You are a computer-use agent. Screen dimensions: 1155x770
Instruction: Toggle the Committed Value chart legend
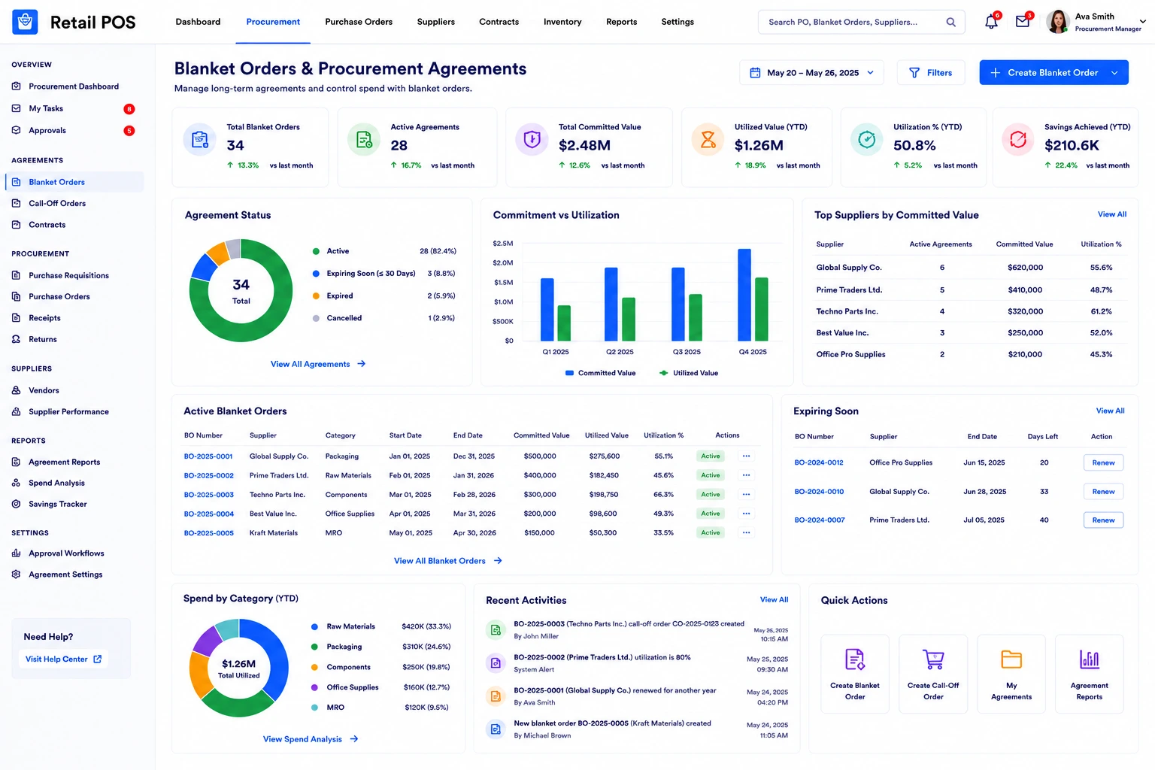tap(601, 373)
